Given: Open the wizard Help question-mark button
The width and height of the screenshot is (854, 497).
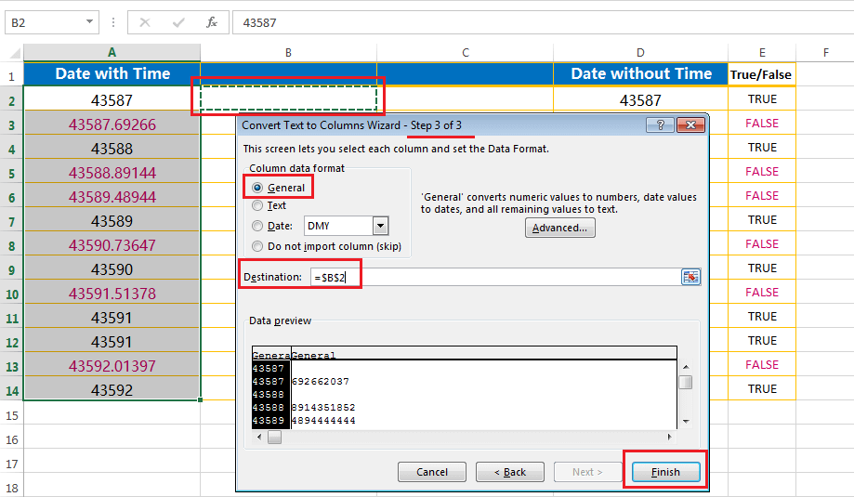Looking at the screenshot, I should tap(660, 125).
